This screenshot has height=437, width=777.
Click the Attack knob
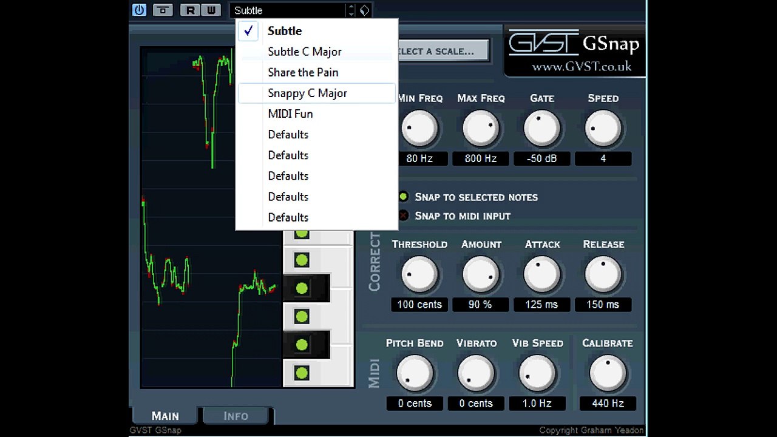[542, 274]
